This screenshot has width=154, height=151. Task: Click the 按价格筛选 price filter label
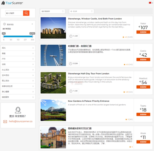(7, 29)
